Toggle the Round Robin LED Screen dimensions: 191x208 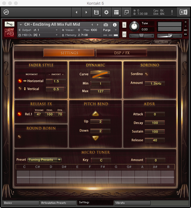pos(19,137)
